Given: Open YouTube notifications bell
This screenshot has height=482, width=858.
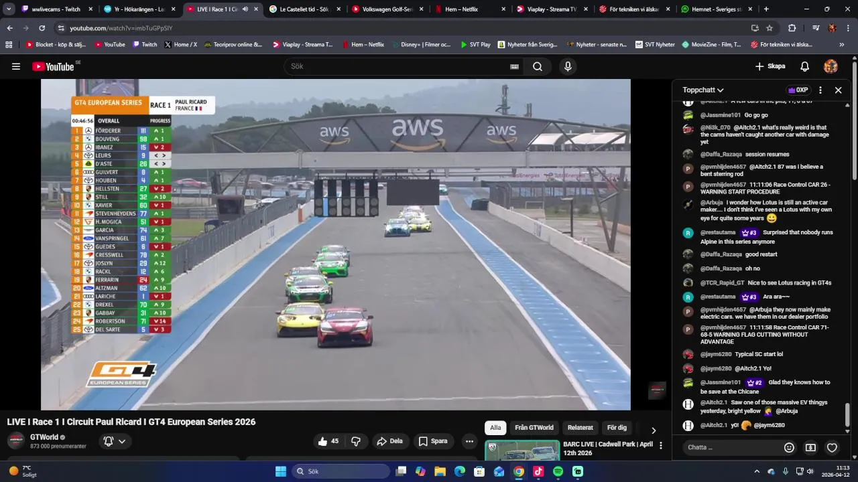Looking at the screenshot, I should (804, 66).
